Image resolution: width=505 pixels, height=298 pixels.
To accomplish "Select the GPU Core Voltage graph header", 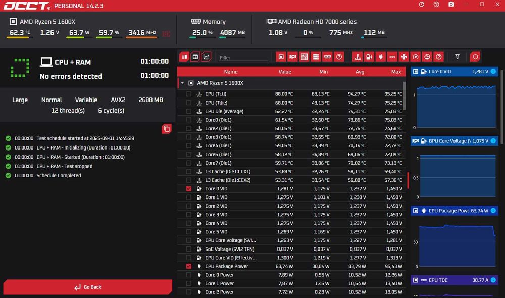I will click(454, 141).
